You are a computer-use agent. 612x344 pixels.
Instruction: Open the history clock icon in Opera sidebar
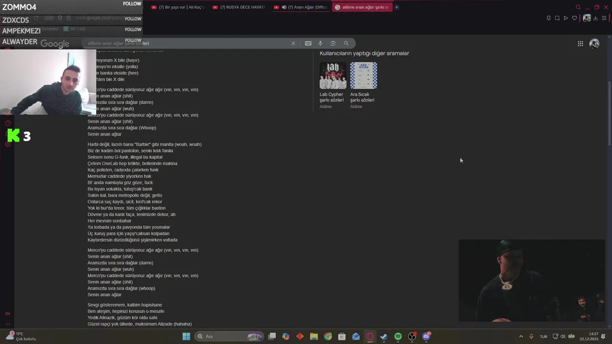tap(8, 123)
